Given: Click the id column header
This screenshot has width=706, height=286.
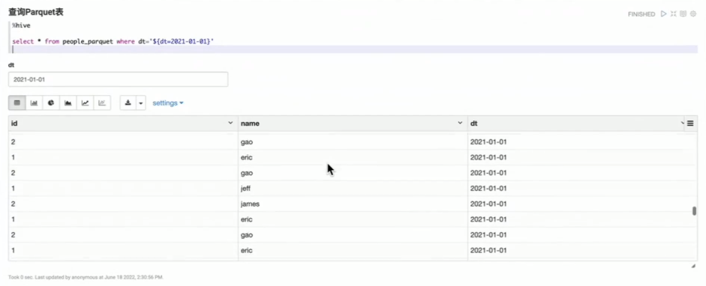Looking at the screenshot, I should tap(124, 124).
